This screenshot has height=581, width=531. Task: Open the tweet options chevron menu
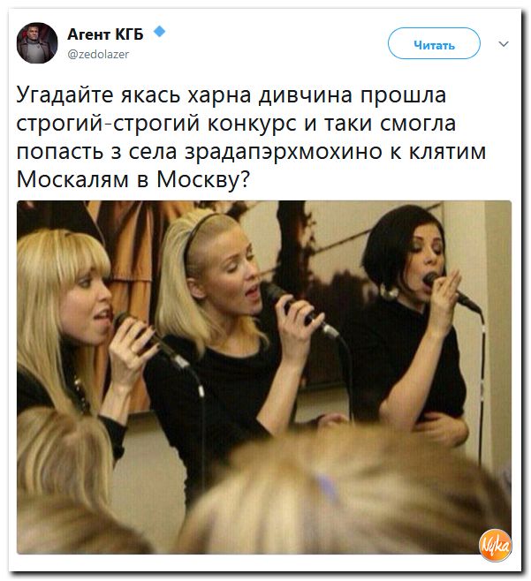[504, 44]
